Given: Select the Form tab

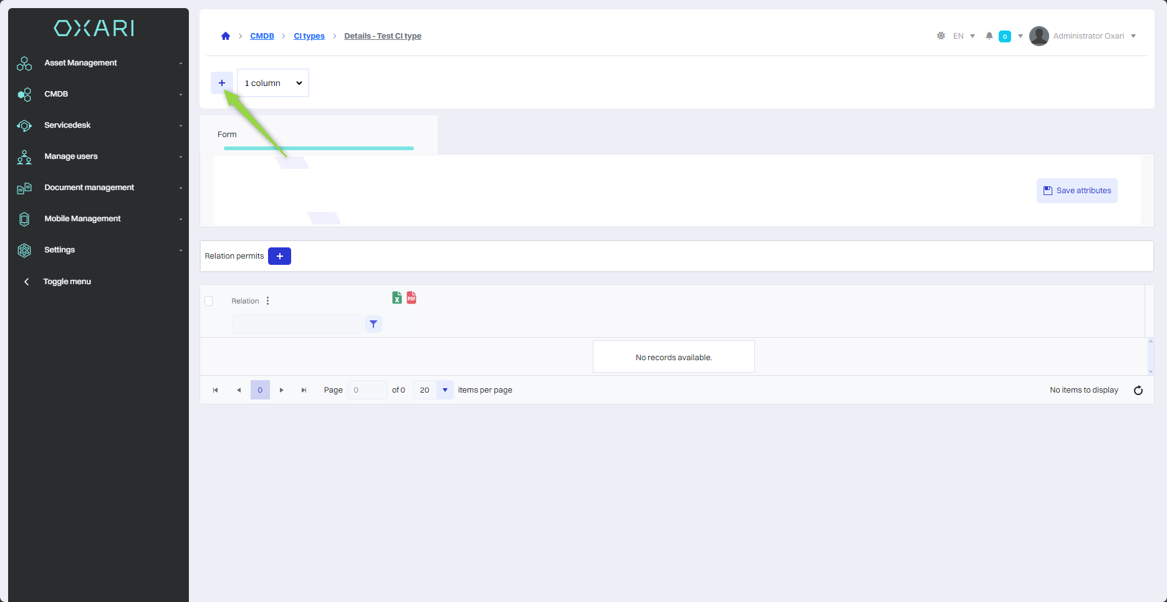Looking at the screenshot, I should (228, 135).
